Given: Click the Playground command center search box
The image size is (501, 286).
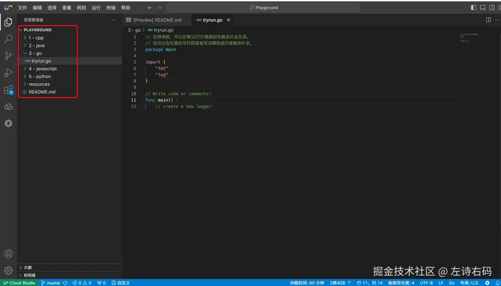Looking at the screenshot, I should point(263,8).
